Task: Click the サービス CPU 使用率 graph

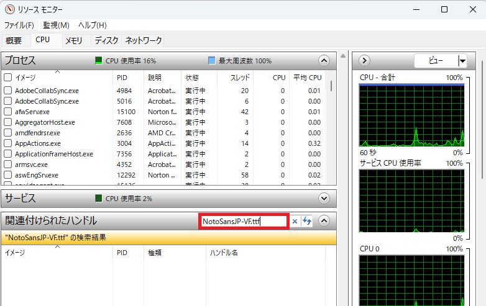Action: (411, 201)
